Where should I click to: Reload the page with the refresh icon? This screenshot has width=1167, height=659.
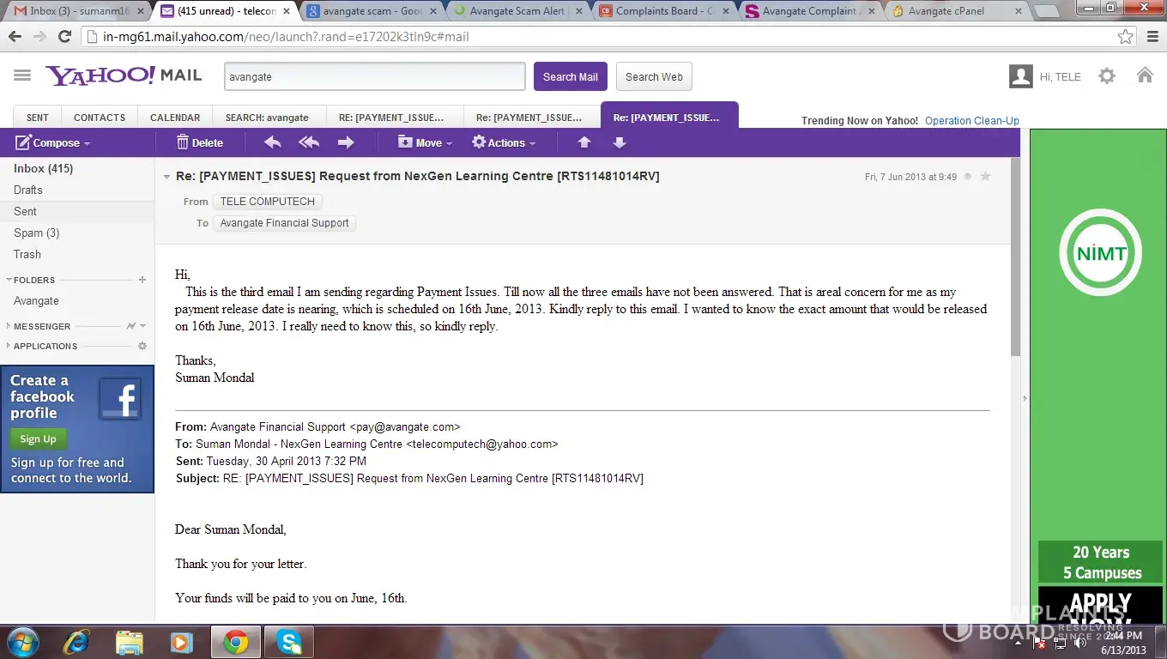pos(64,37)
